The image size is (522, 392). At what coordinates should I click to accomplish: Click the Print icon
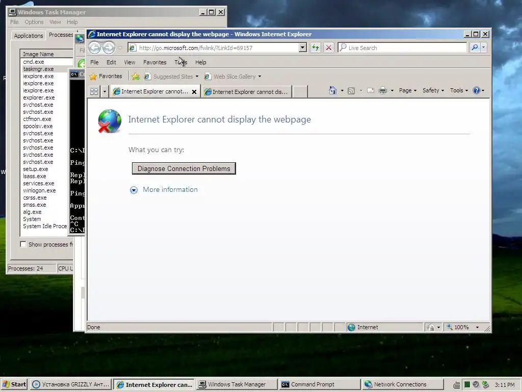click(383, 90)
